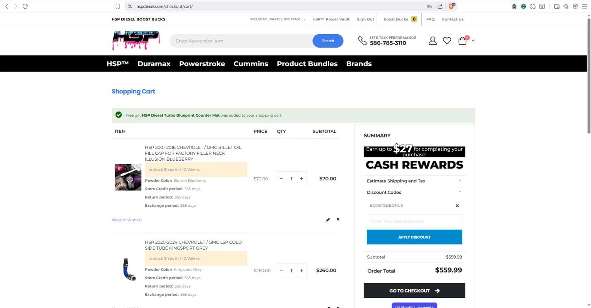Open the wishlist heart icon
Viewport: 591px width, 308px height.
click(447, 41)
